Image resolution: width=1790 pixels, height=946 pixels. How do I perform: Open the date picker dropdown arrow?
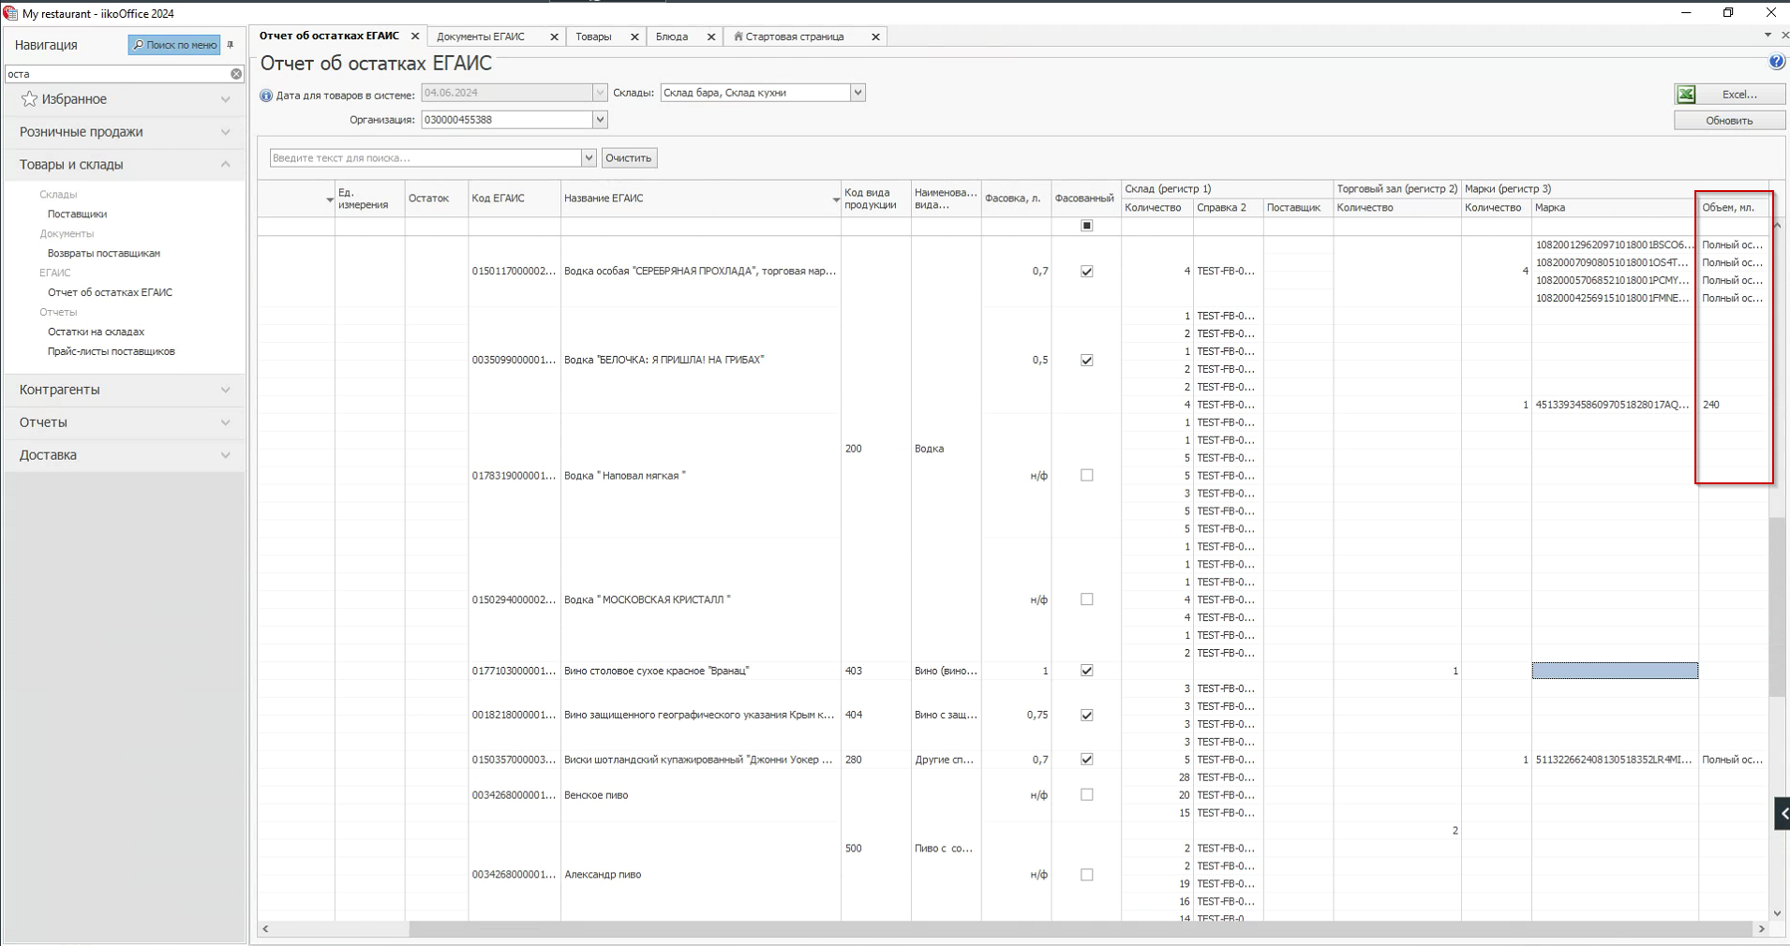(600, 93)
